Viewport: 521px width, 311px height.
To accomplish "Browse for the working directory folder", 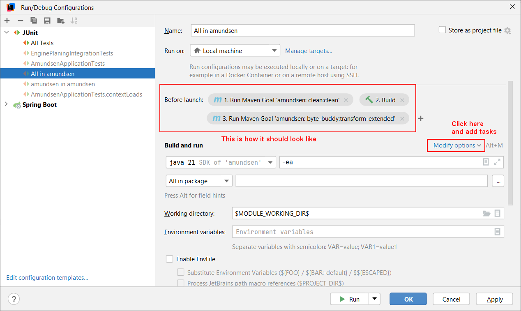I will pyautogui.click(x=486, y=214).
